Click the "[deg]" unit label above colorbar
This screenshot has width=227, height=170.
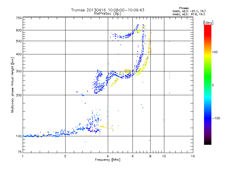click(208, 23)
